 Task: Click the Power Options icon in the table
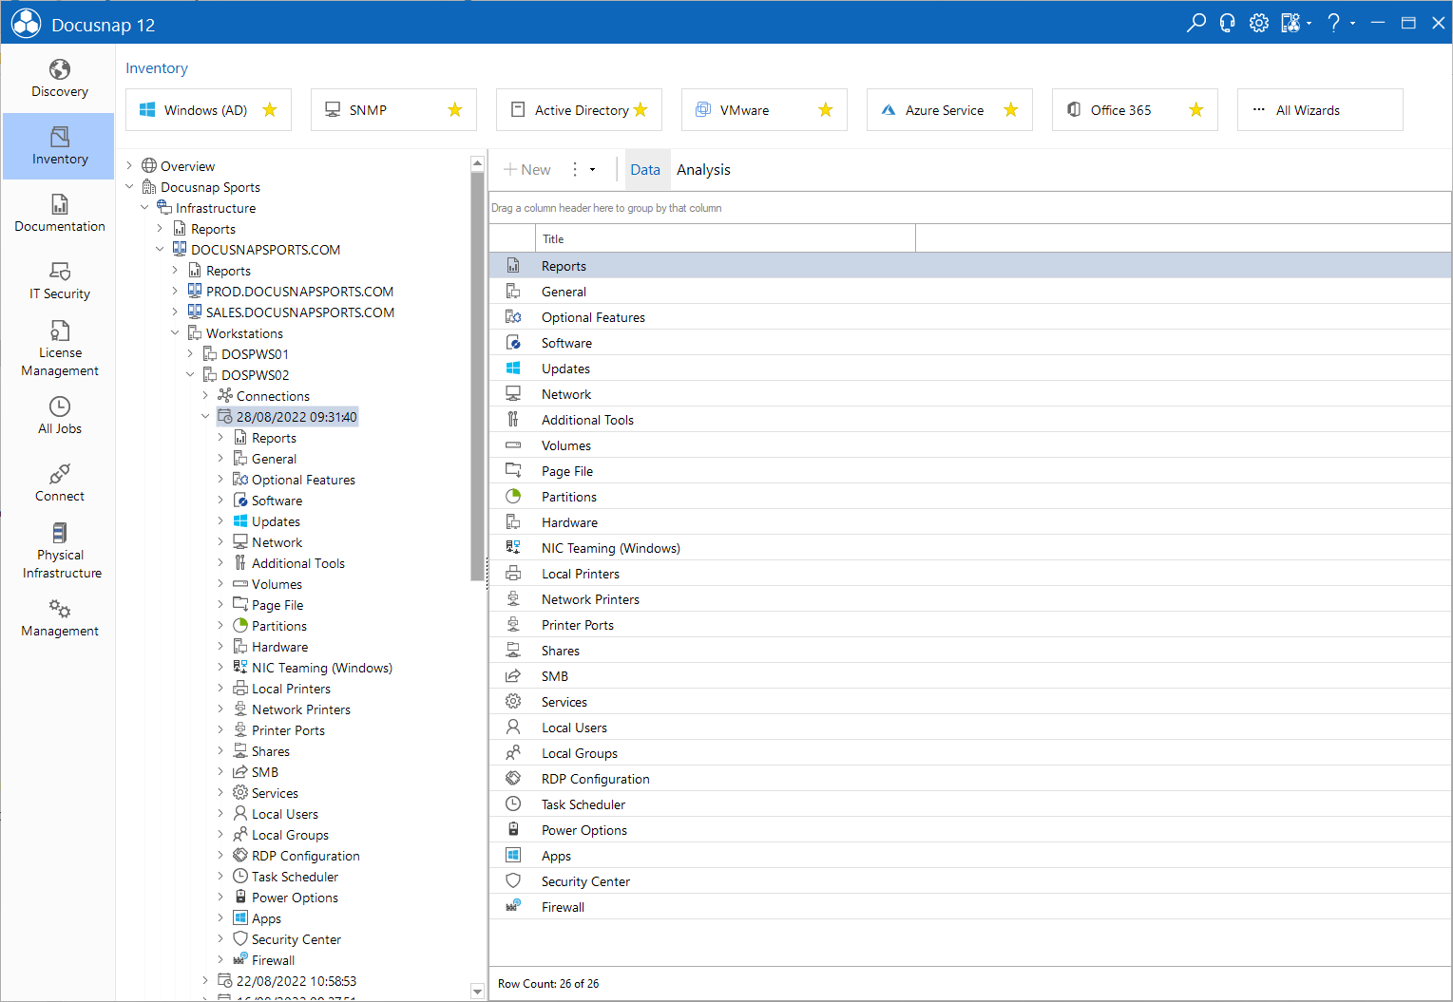pos(513,830)
